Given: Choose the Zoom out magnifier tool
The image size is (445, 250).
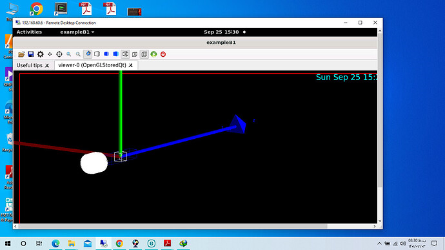Looking at the screenshot, I should [68, 54].
